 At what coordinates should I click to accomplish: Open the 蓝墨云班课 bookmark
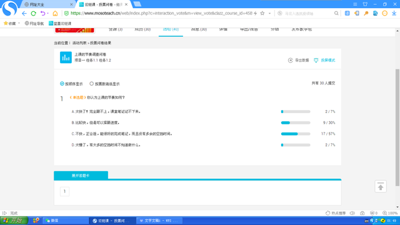pyautogui.click(x=60, y=23)
